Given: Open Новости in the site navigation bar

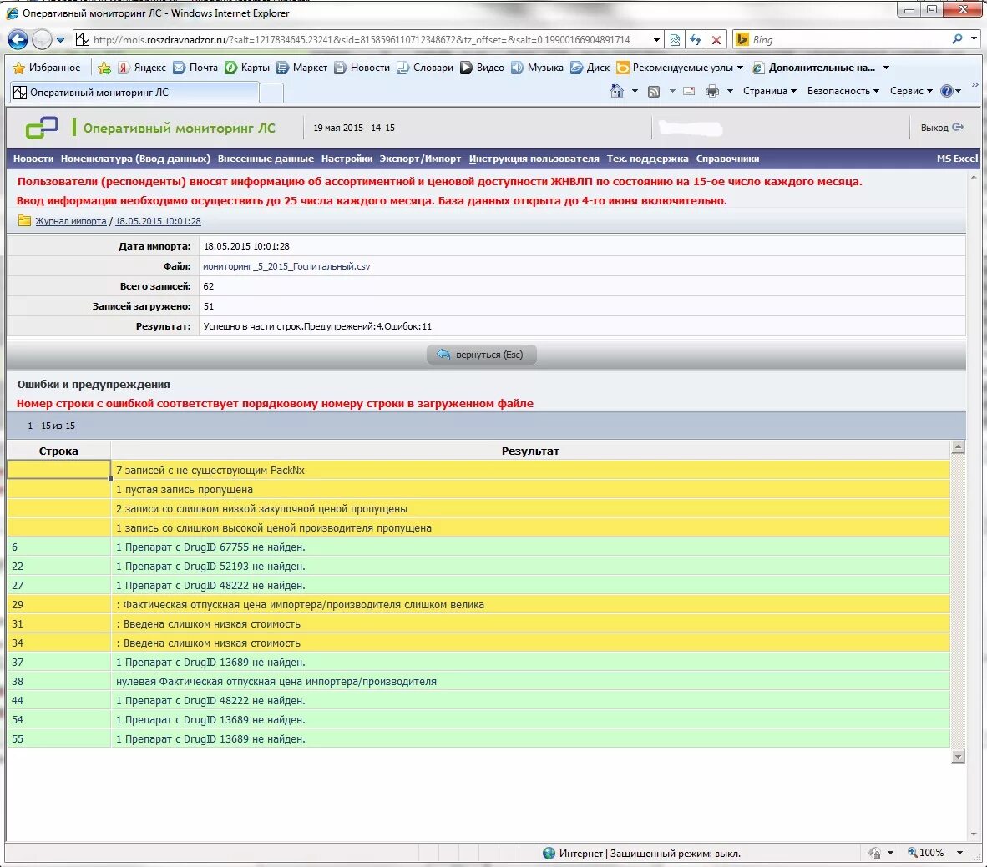Looking at the screenshot, I should coord(33,159).
